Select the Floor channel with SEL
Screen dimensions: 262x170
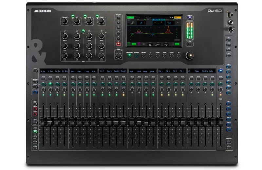coord(87,84)
